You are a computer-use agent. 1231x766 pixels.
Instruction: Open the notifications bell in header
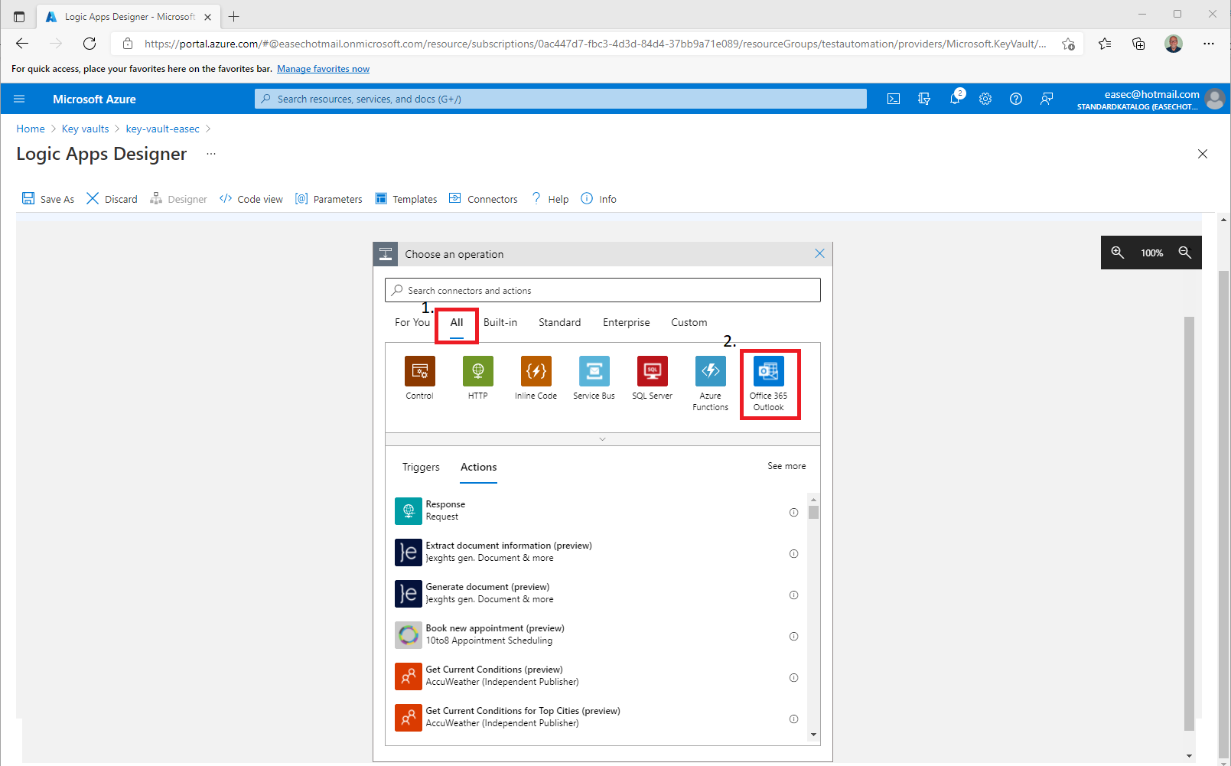[955, 99]
